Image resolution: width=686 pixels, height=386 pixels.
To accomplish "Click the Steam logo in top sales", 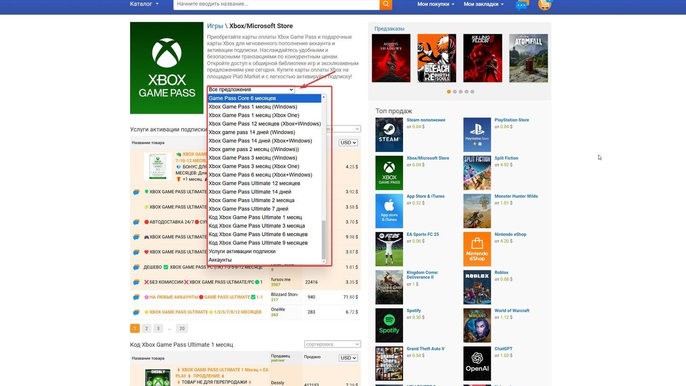I will tap(389, 135).
